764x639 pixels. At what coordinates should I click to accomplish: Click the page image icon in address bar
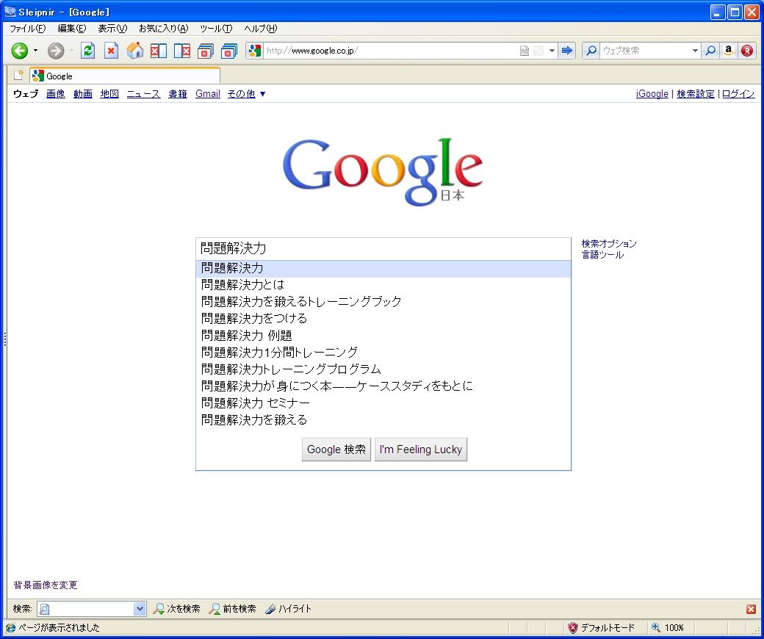click(x=525, y=51)
